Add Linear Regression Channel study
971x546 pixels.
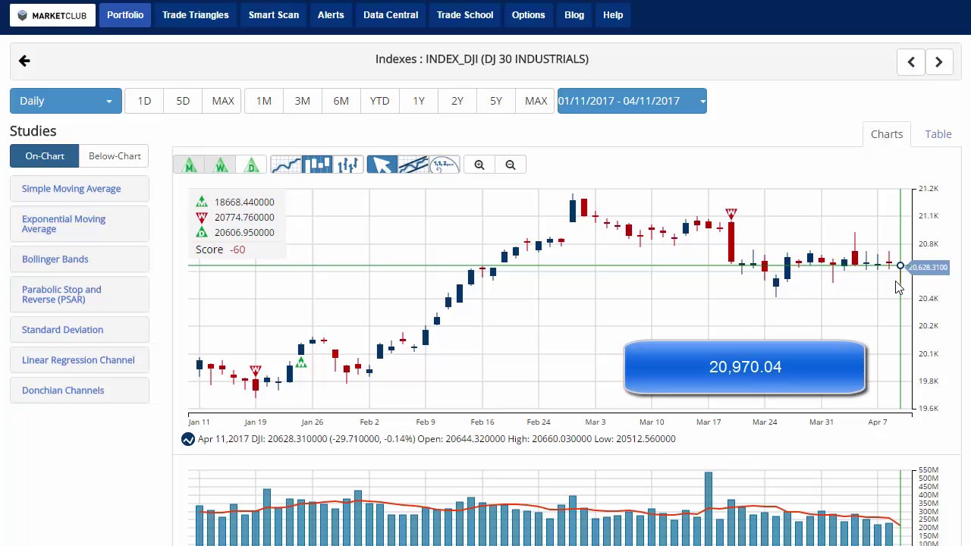[80, 360]
